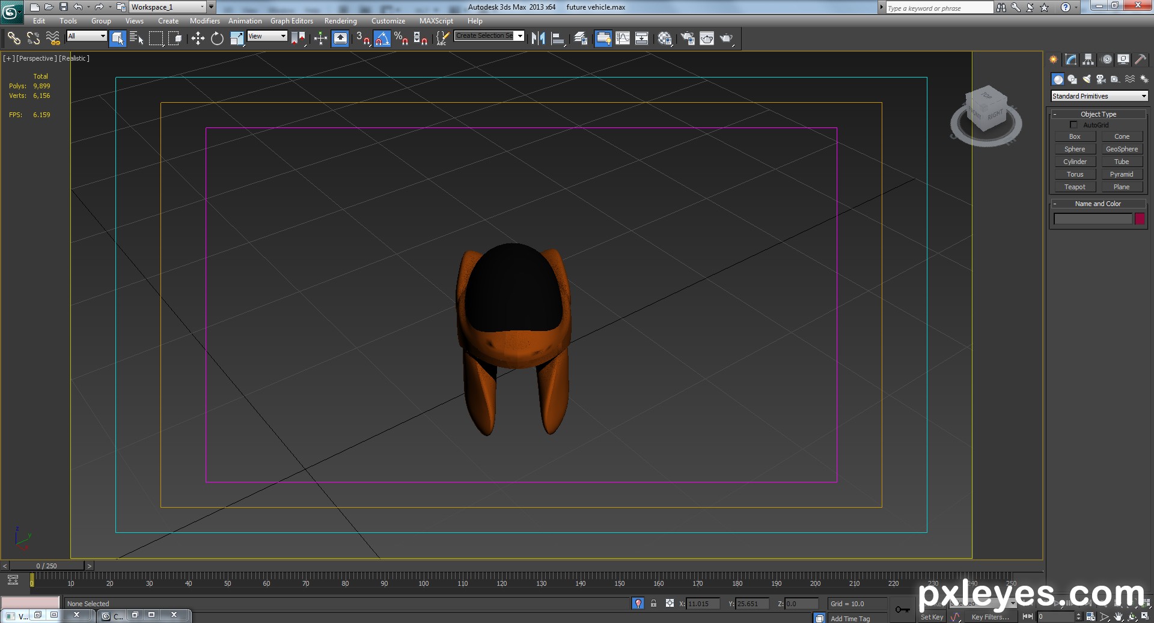Open the Graph Editors menu
The height and width of the screenshot is (623, 1154).
pyautogui.click(x=292, y=21)
